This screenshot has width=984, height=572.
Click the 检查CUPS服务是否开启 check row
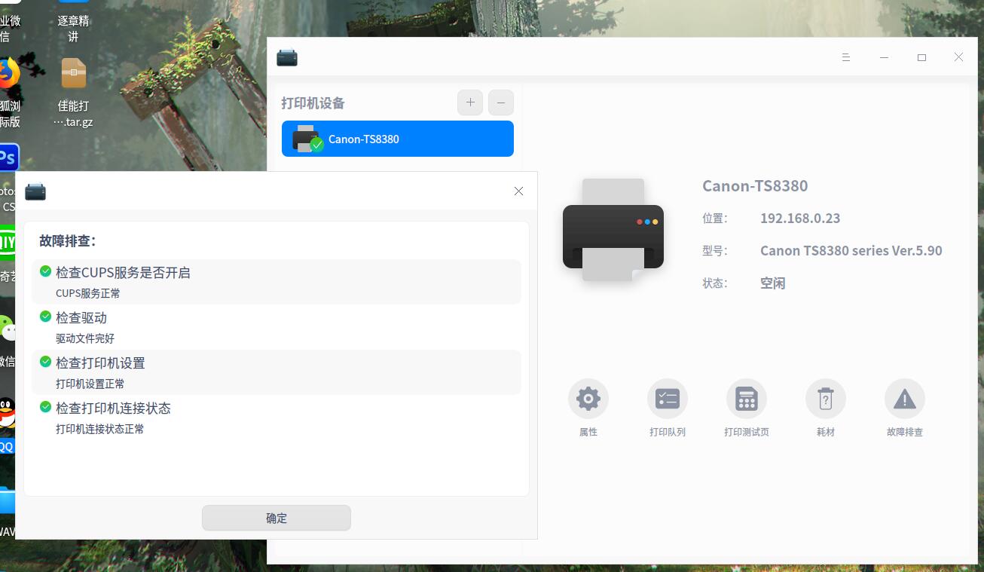(277, 282)
